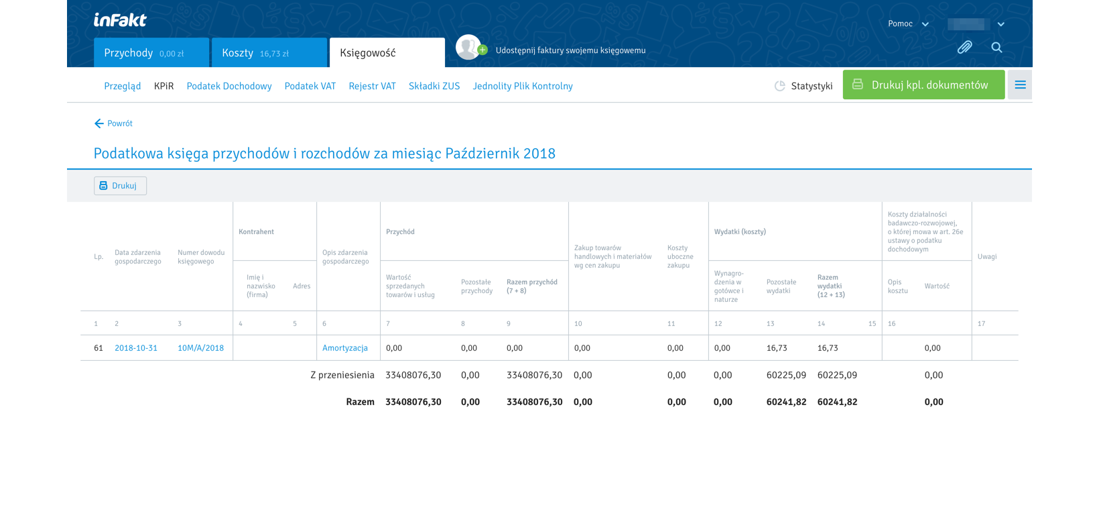Screen dimensions: 1099x507
Task: Open Składki ZUS section
Action: (434, 86)
